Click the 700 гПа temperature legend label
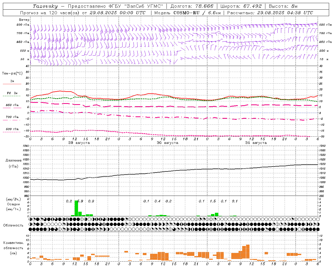 [12, 117]
